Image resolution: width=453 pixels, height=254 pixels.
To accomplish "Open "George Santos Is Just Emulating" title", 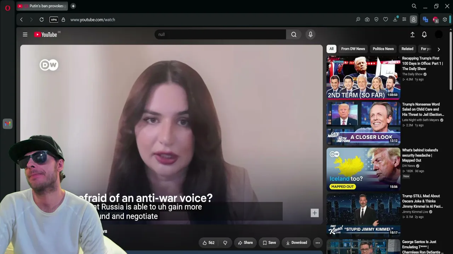I will [423, 247].
